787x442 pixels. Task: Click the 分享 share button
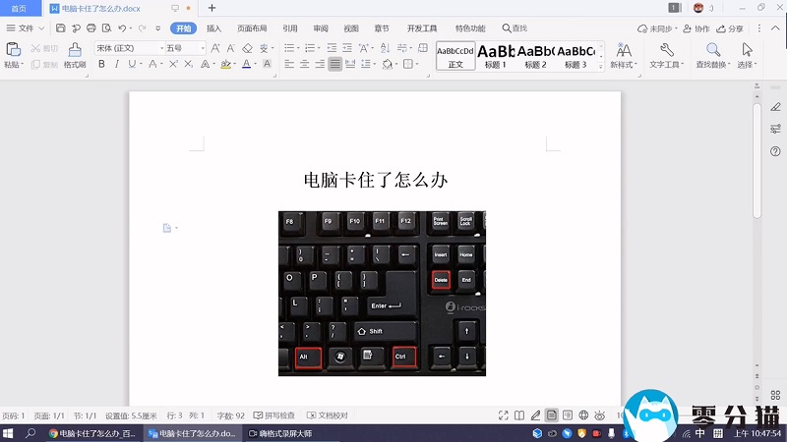pos(730,28)
